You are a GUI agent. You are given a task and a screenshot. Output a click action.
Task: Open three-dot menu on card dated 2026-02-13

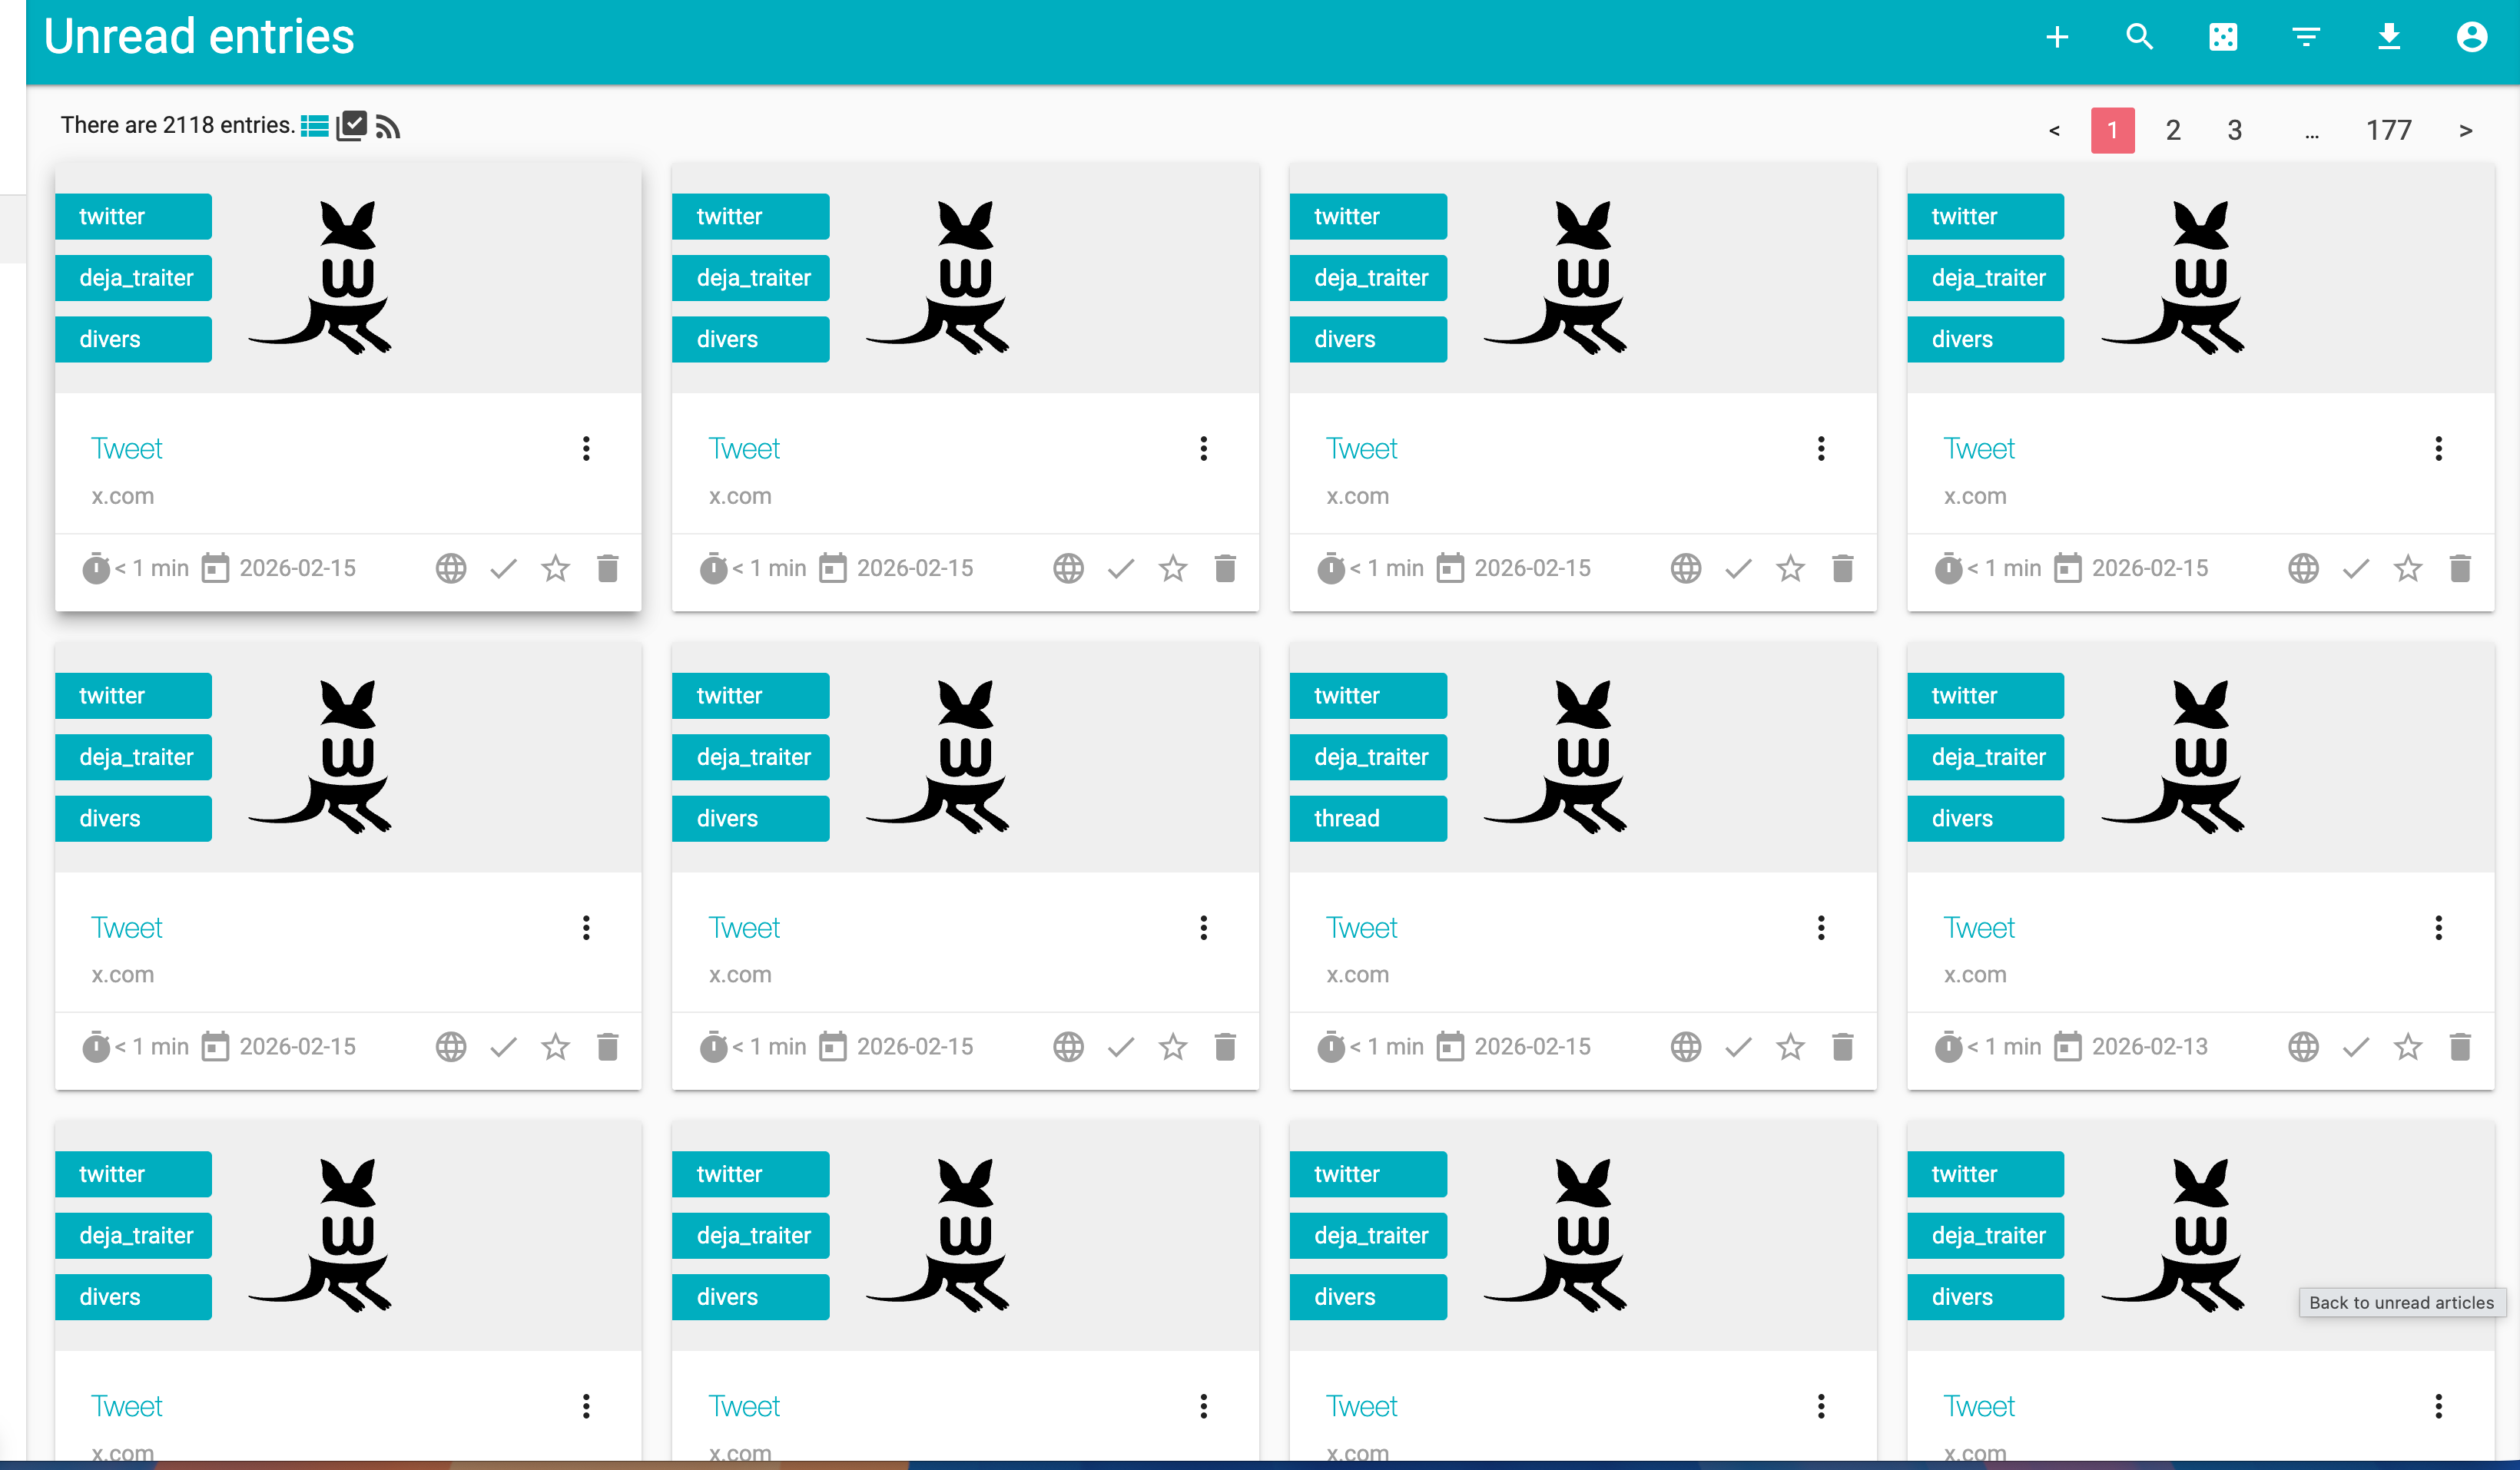point(2438,929)
